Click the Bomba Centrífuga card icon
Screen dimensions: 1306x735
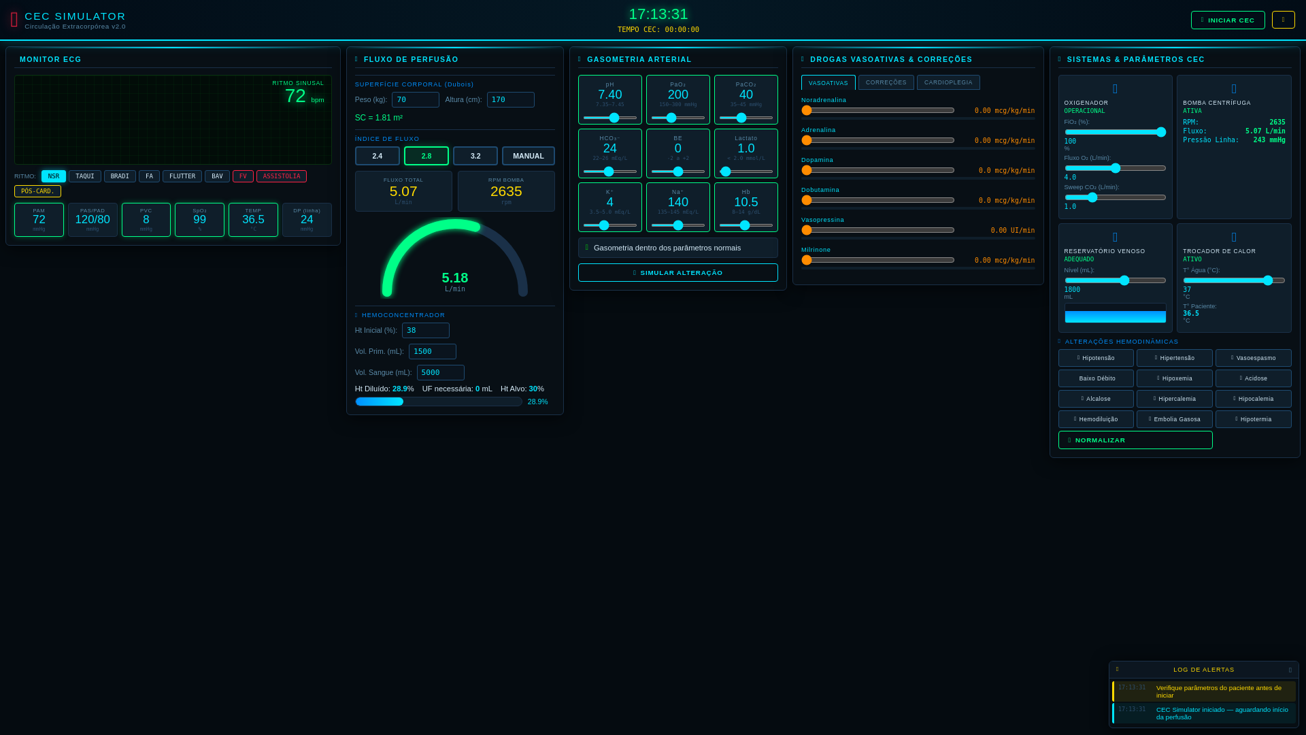click(1234, 89)
